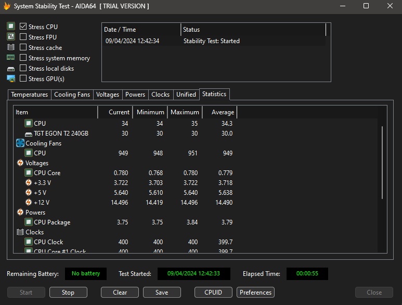The image size is (402, 305).
Task: Select the Unified tab
Action: pos(186,95)
